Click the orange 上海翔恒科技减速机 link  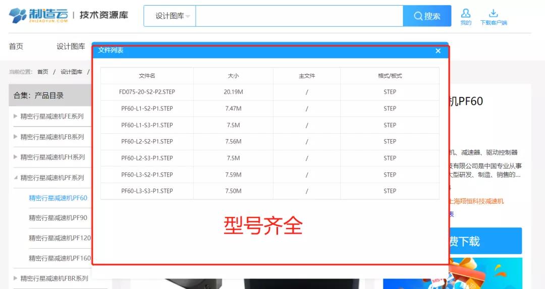(476, 201)
